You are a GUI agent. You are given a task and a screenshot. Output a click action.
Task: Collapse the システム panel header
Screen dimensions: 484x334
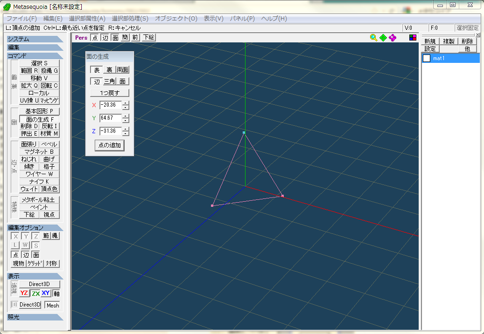coord(35,39)
